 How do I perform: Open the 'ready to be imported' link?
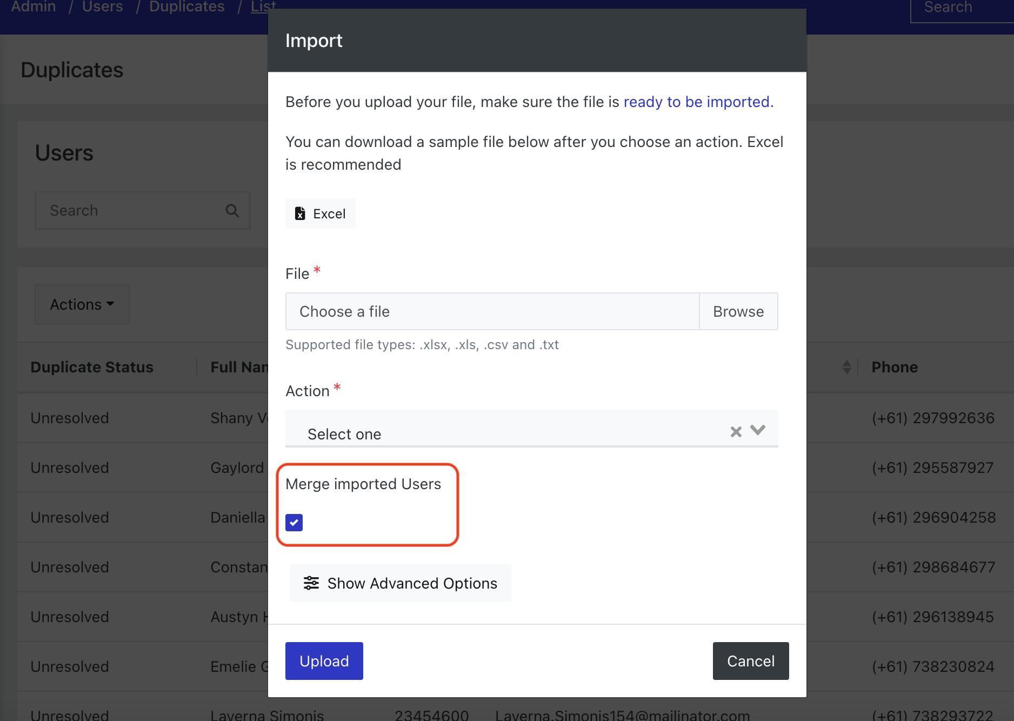click(698, 102)
